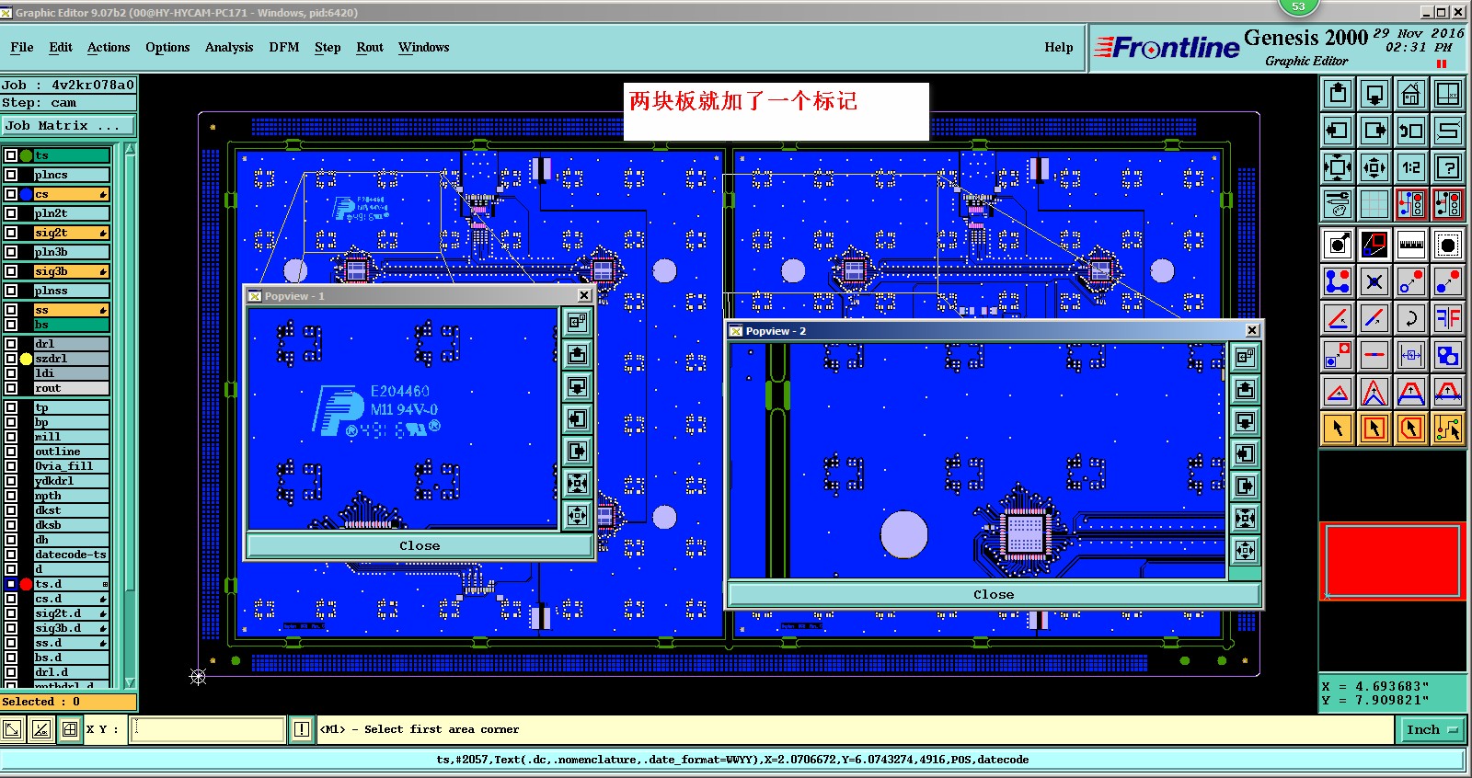
Task: Open the DFM menu
Action: click(284, 47)
